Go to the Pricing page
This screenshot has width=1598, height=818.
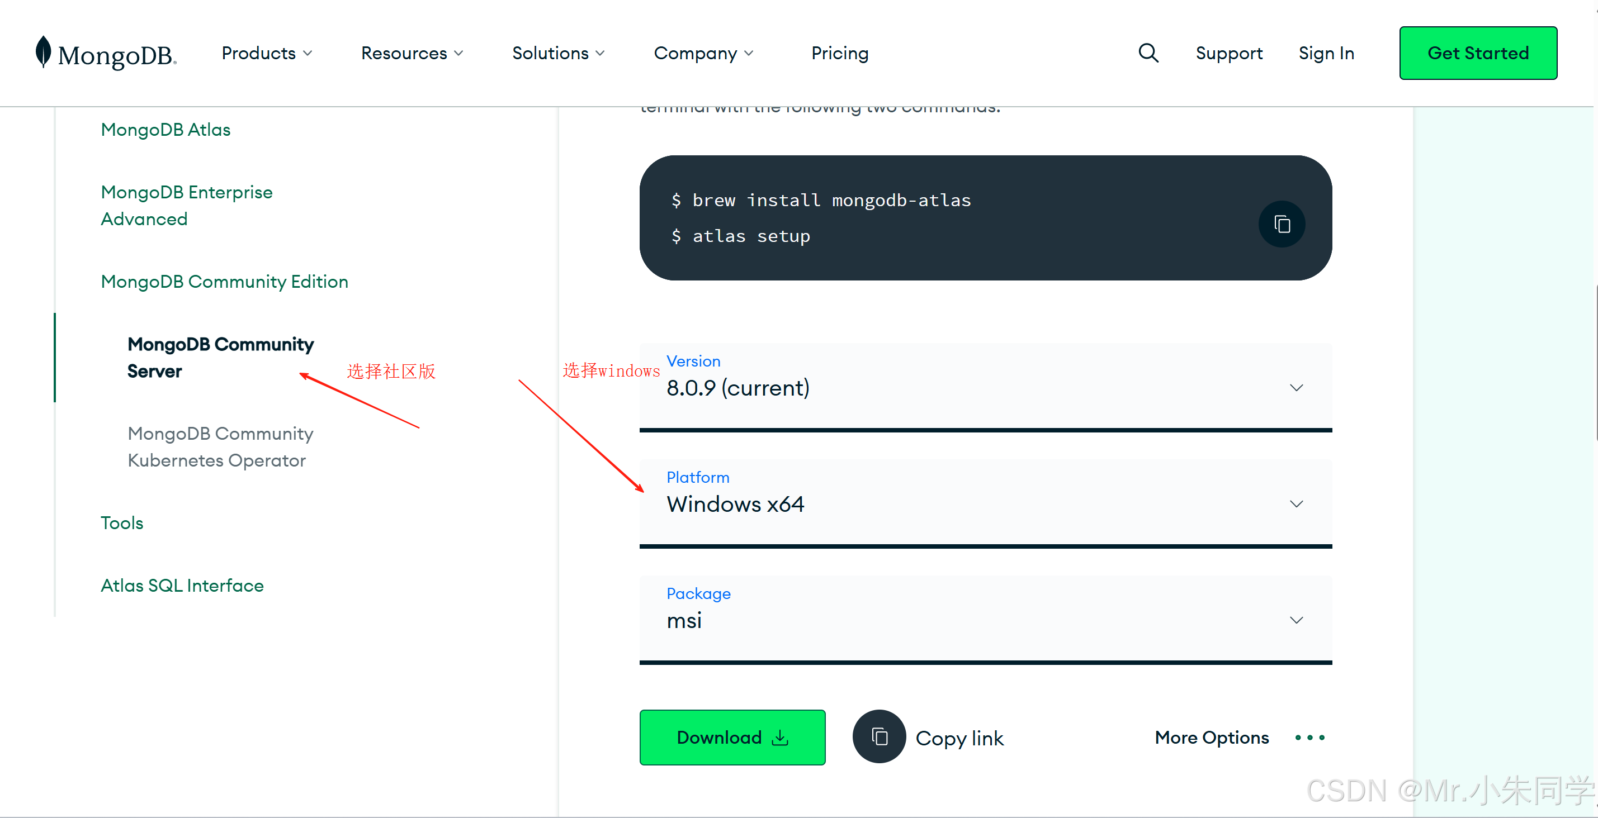(840, 53)
